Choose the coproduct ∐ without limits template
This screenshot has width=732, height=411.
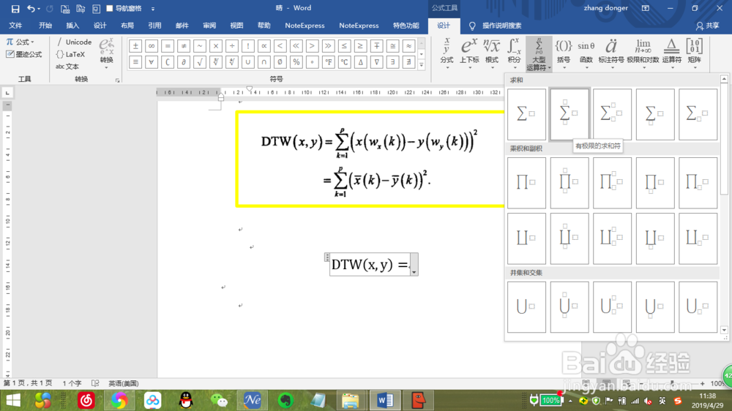click(x=526, y=238)
